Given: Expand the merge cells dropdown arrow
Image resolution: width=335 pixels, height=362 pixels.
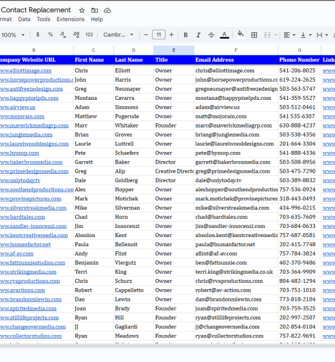Looking at the screenshot, I should tap(276, 35).
